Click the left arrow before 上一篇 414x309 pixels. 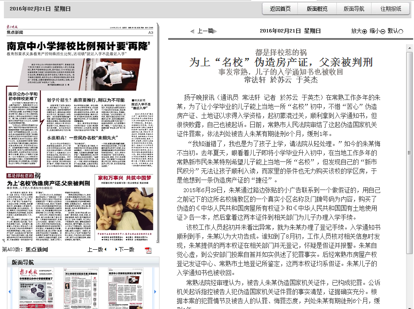192,31
